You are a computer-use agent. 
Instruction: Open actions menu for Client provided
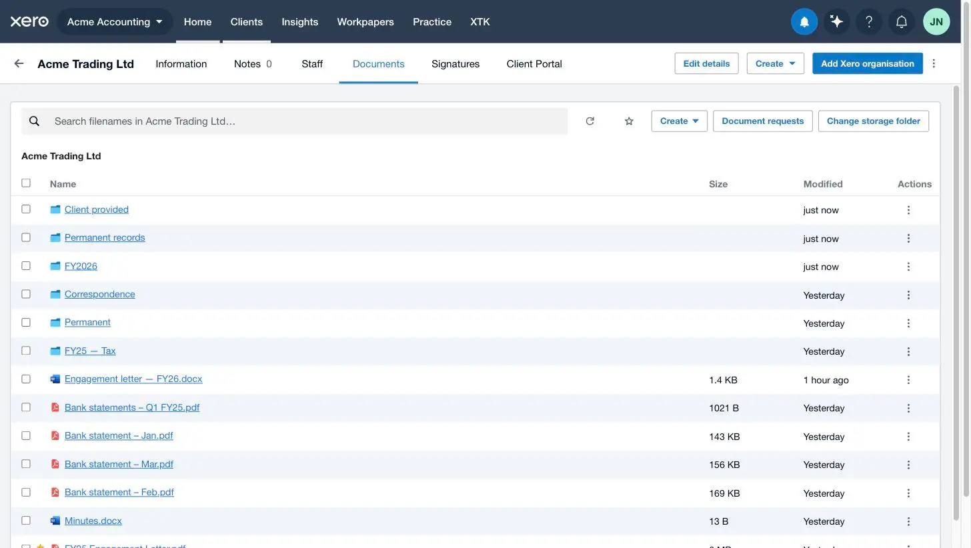point(908,210)
